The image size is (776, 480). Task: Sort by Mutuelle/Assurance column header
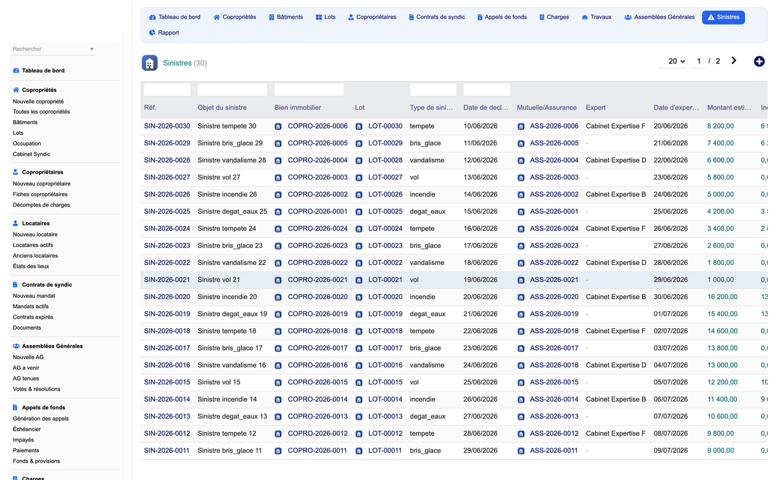pos(547,108)
